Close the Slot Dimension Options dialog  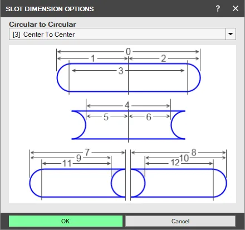[x=236, y=8]
